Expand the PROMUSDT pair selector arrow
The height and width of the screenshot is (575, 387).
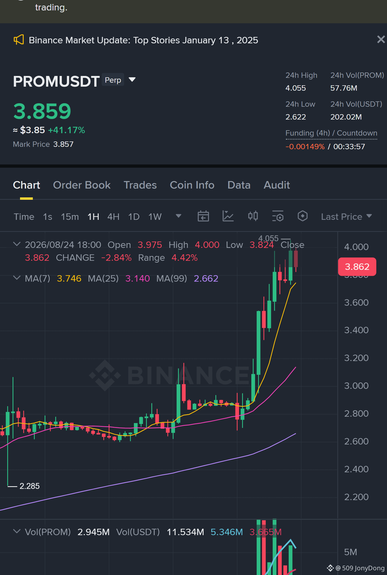[132, 79]
